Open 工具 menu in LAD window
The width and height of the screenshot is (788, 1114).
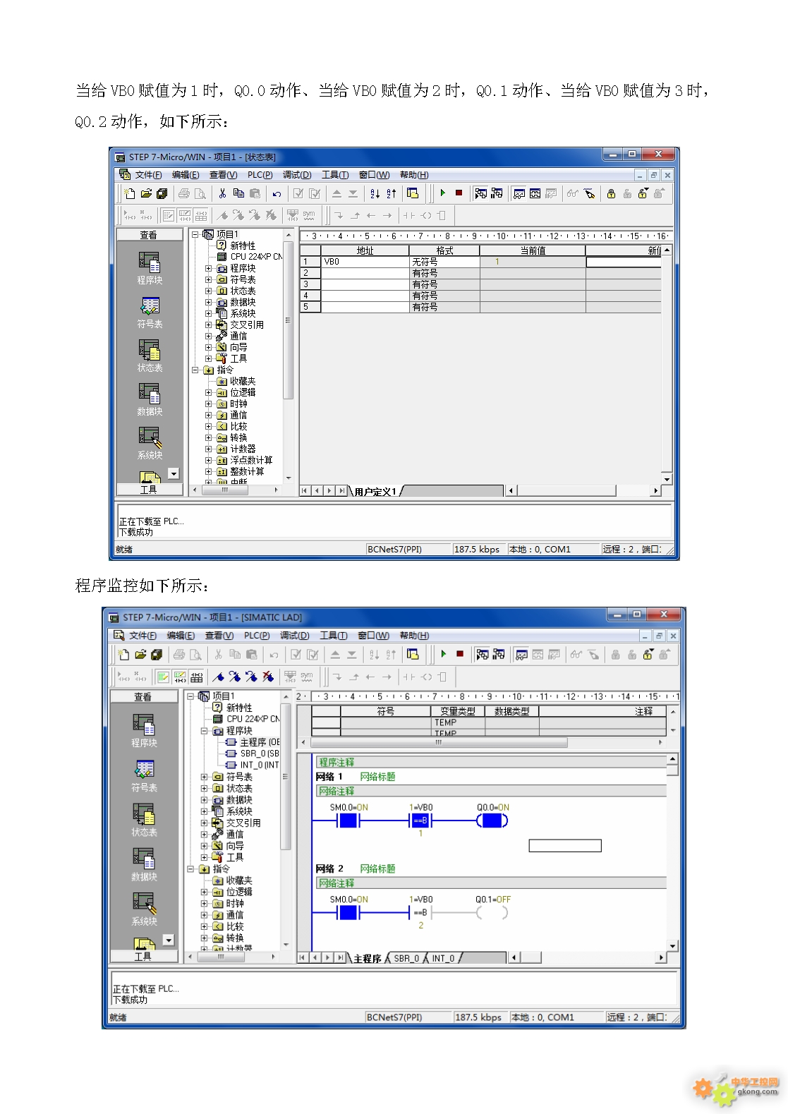coord(334,636)
